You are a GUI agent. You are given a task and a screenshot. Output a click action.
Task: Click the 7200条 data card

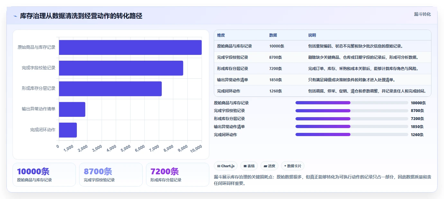click(x=177, y=175)
